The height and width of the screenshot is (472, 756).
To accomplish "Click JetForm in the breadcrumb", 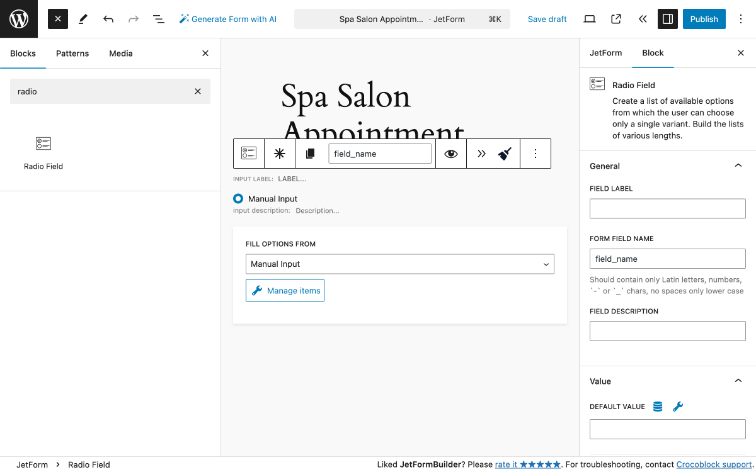I will pos(32,464).
